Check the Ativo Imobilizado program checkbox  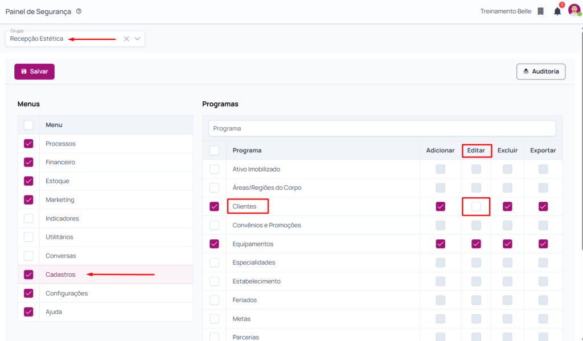[214, 169]
